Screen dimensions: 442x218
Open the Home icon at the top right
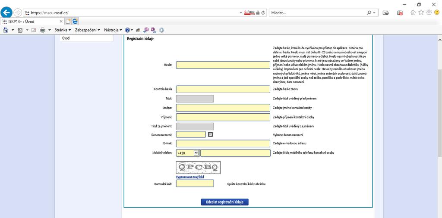pos(413,12)
